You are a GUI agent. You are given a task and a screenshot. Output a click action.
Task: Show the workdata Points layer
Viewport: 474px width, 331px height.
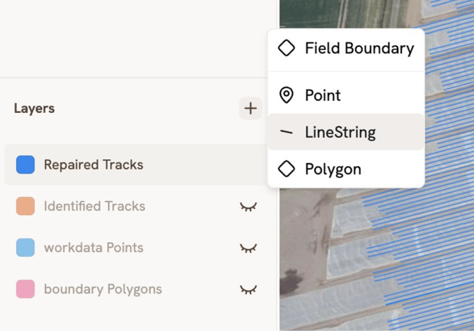coord(248,248)
